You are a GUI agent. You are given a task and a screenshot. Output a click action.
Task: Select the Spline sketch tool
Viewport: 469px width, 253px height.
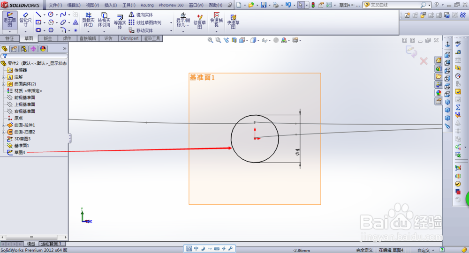point(63,15)
